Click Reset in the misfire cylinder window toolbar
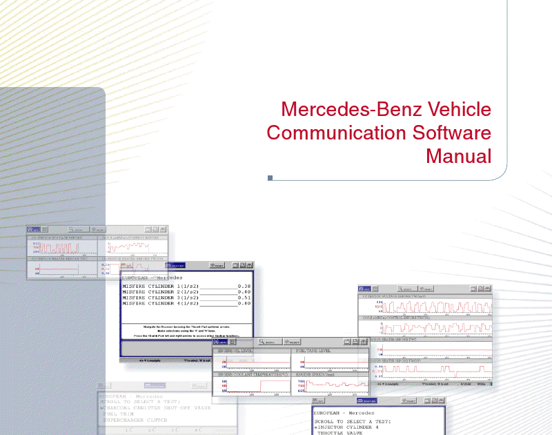The image size is (552, 435). pyautogui.click(x=217, y=265)
